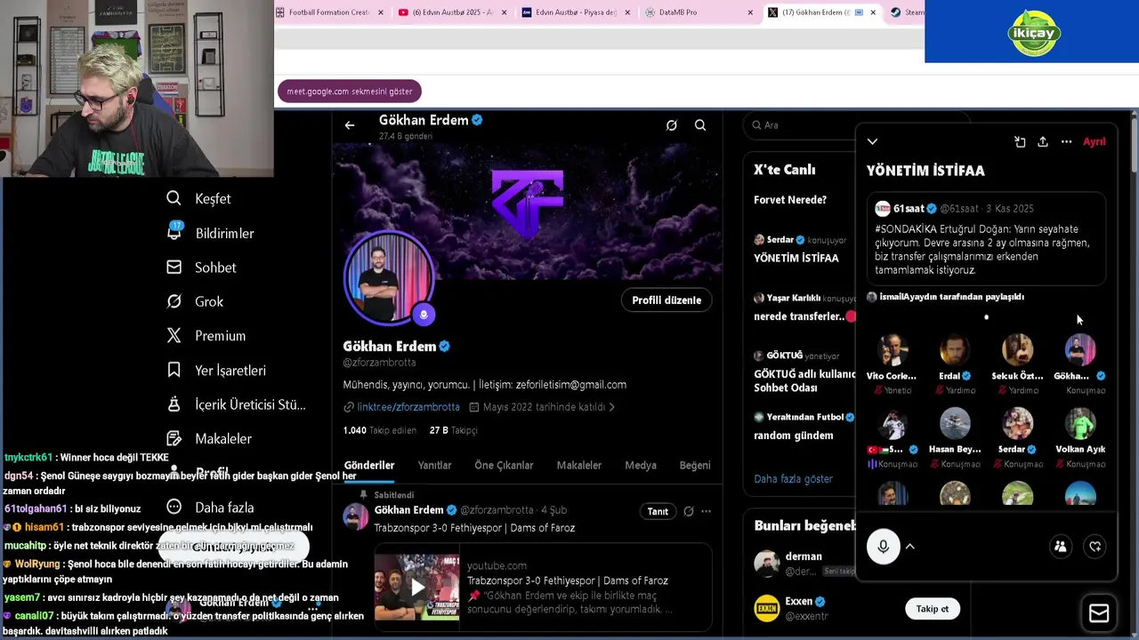Viewport: 1139px width, 640px height.
Task: Expand microphone options caret
Action: coord(910,547)
